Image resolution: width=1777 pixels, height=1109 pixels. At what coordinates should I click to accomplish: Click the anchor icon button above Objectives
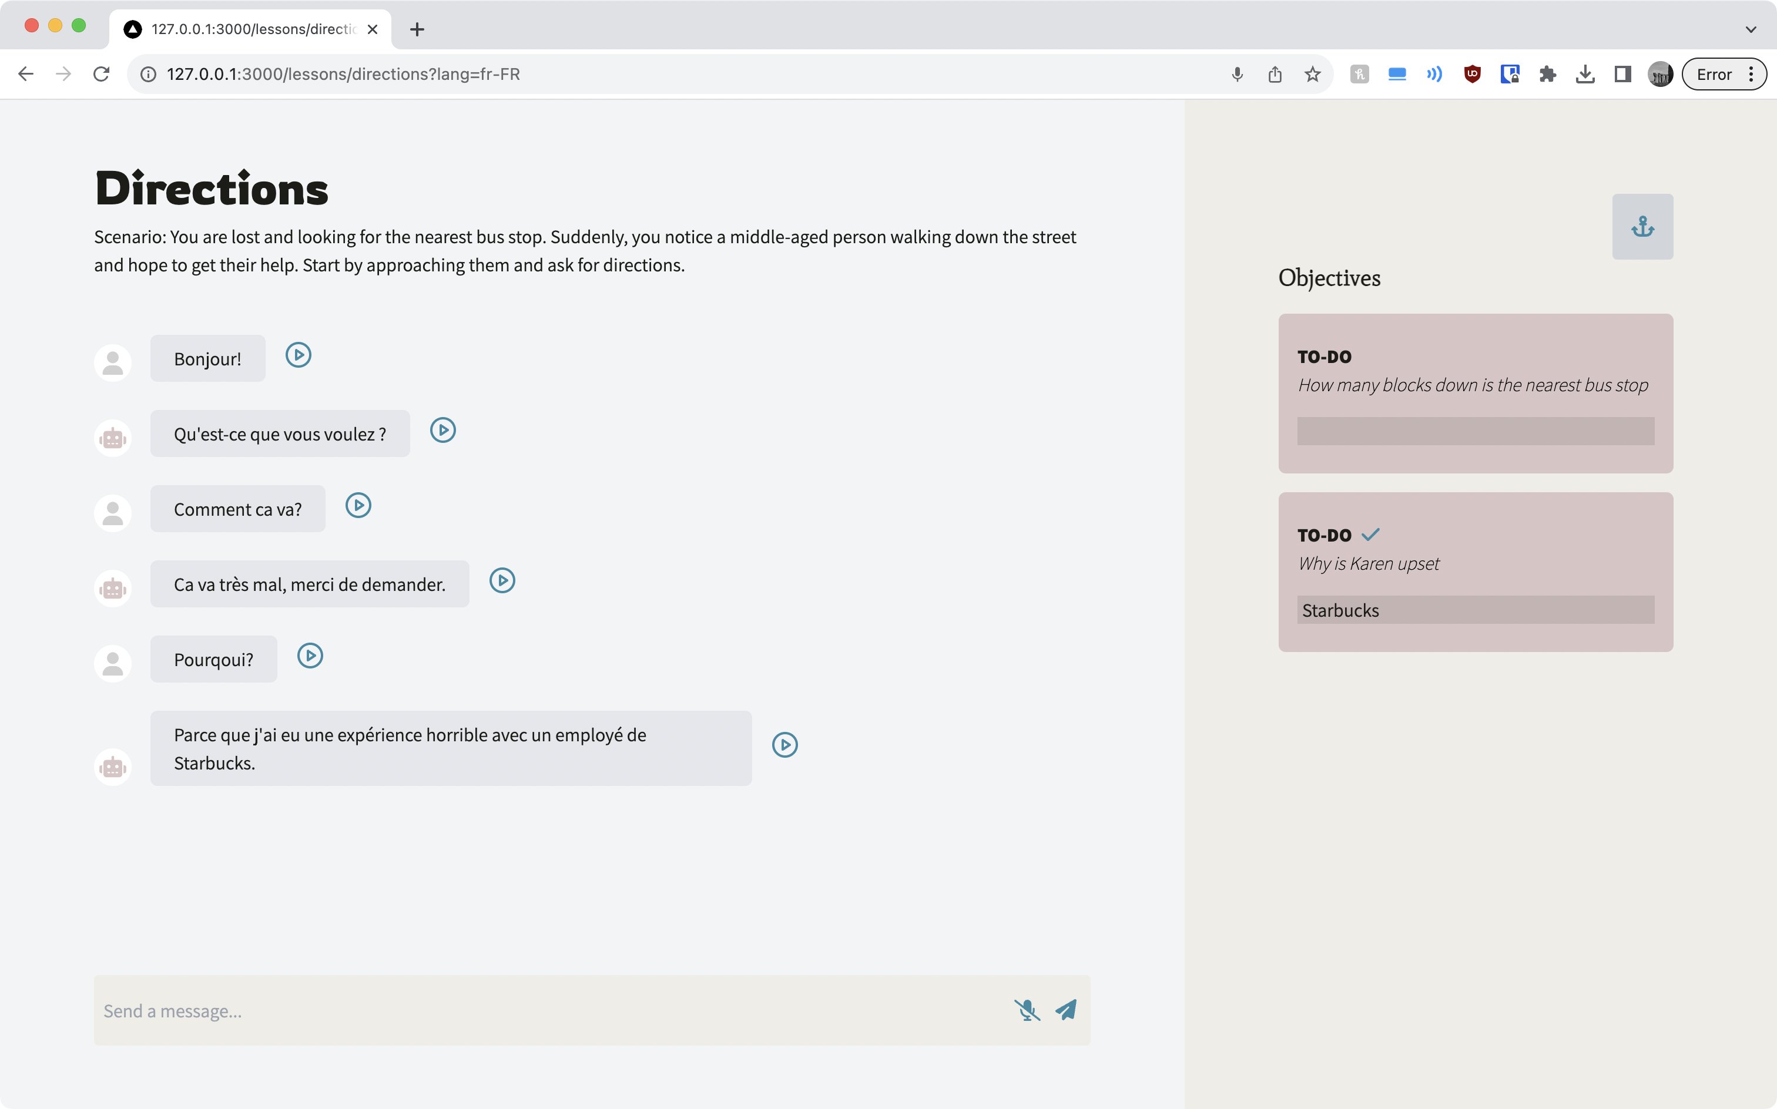point(1642,227)
